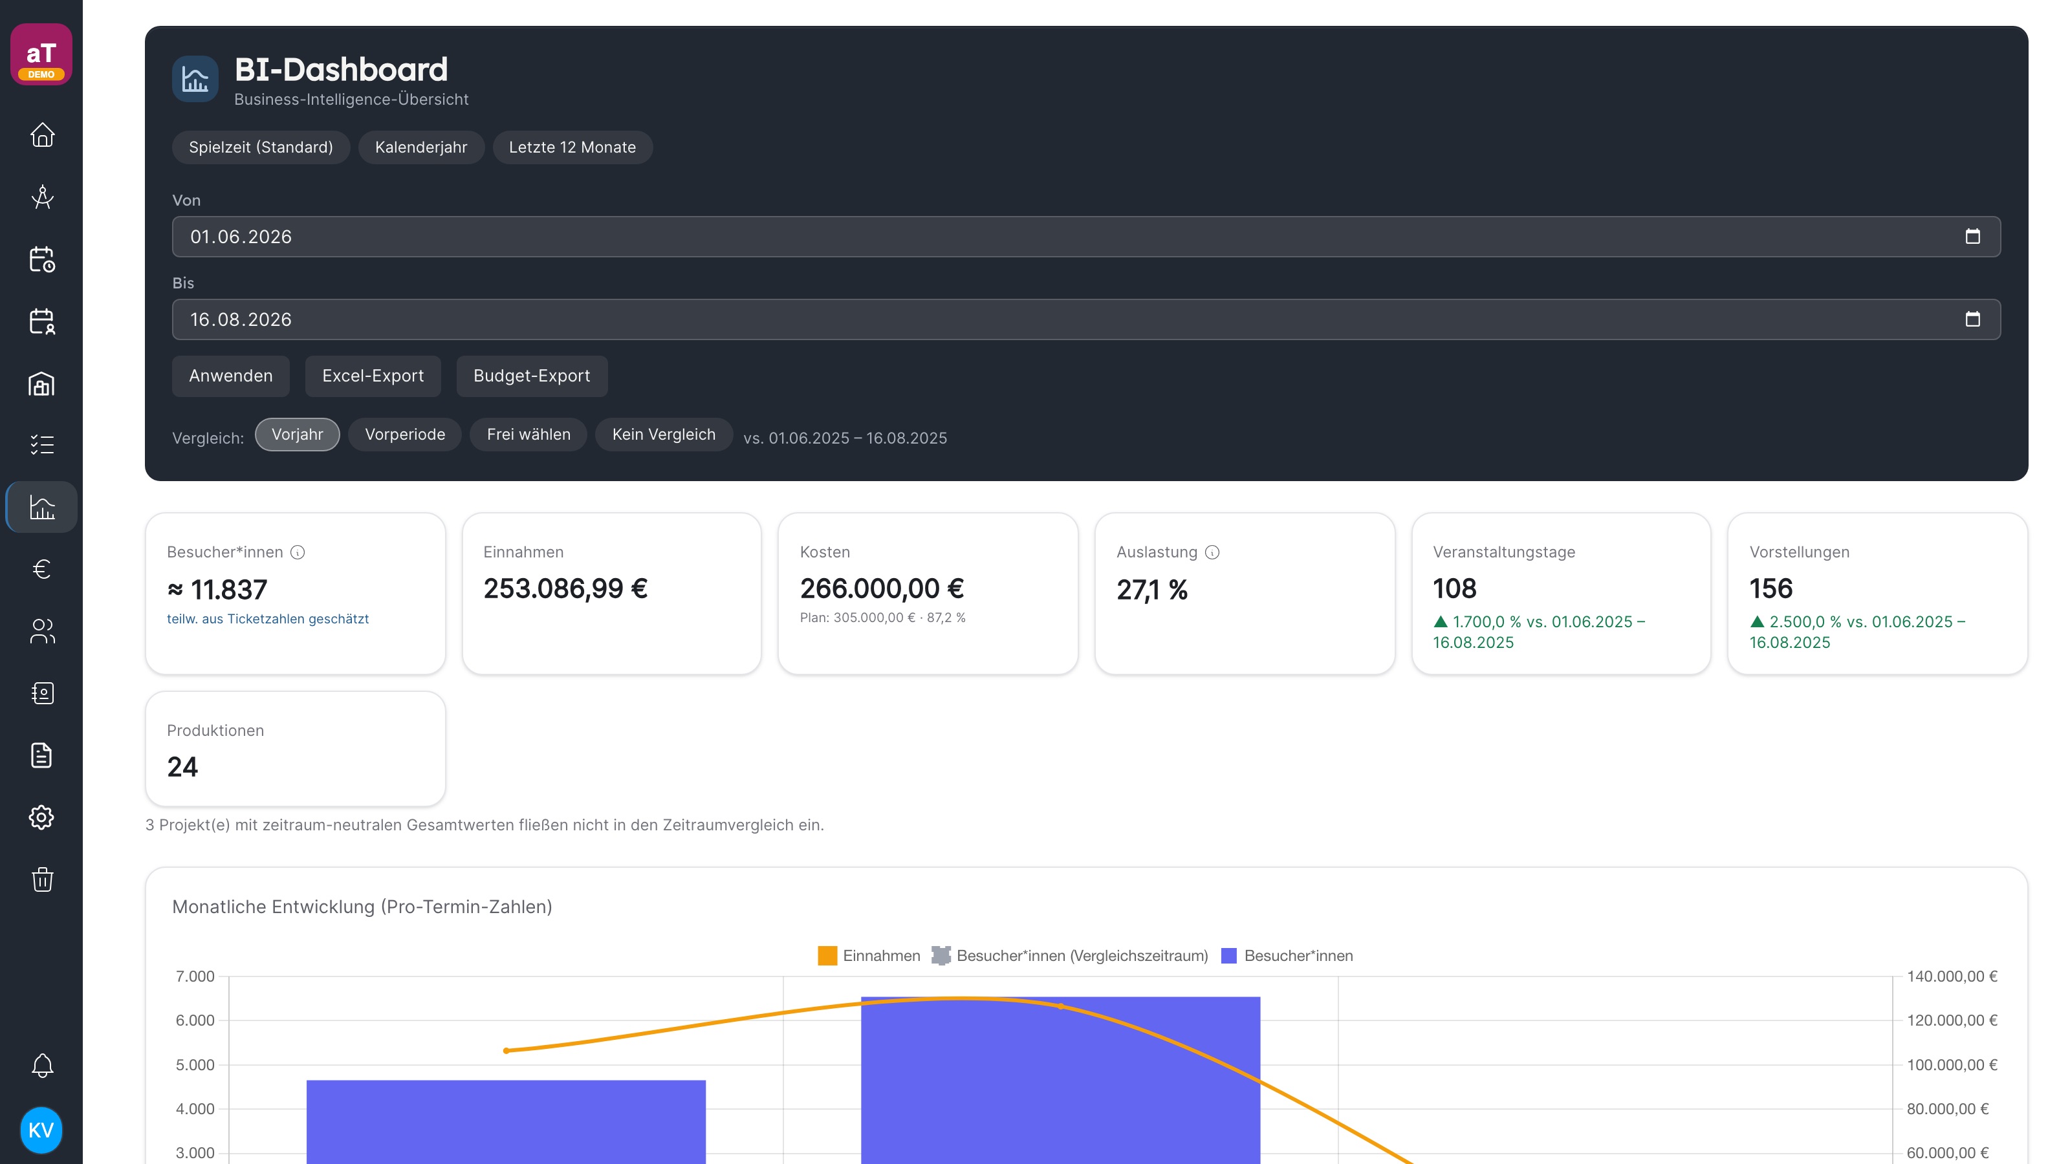Open the calendar with person sidebar icon
Image resolution: width=2070 pixels, height=1164 pixels.
coord(42,321)
